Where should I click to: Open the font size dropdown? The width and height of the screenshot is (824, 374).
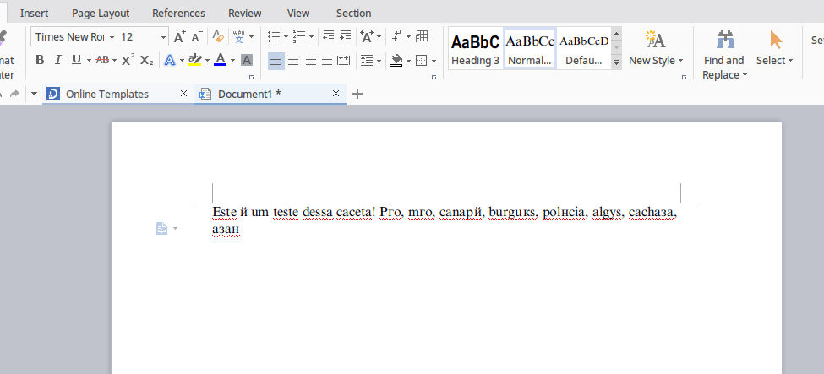163,37
